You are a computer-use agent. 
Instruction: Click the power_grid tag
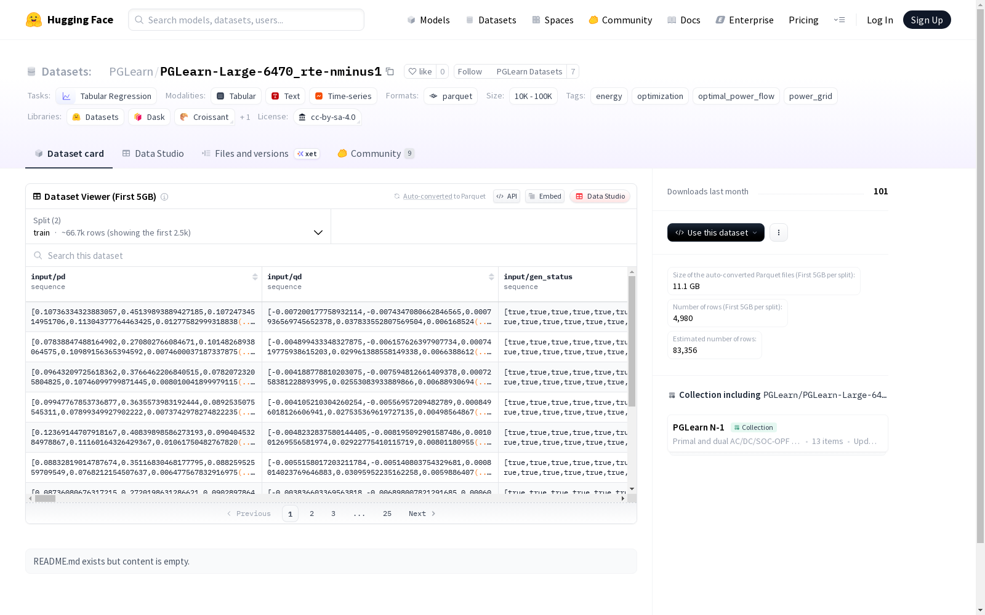pos(810,96)
